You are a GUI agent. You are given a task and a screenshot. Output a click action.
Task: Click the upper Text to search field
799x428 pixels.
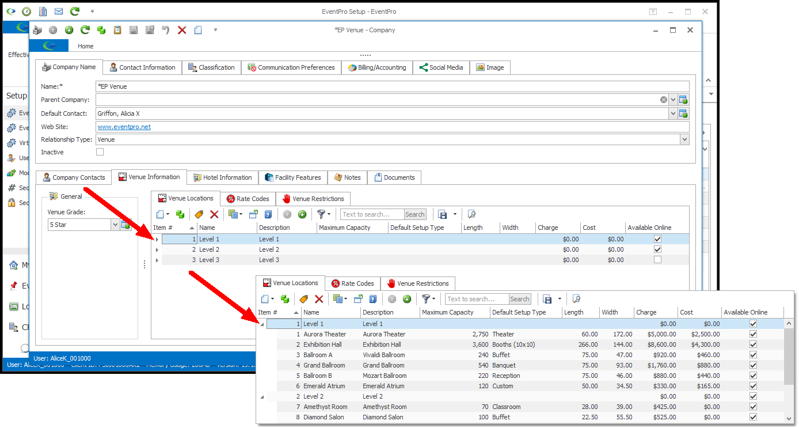[372, 214]
